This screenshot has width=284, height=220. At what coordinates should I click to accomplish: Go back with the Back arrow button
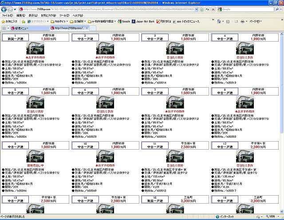(x=4, y=9)
